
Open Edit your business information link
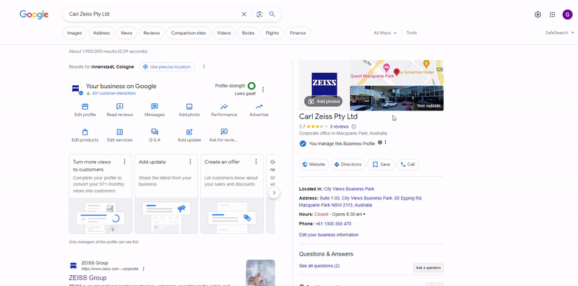pos(329,235)
